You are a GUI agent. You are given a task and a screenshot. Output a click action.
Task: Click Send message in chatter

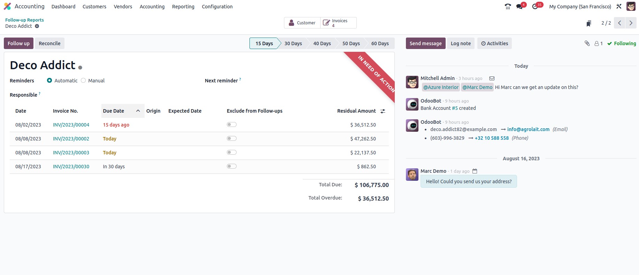[425, 43]
